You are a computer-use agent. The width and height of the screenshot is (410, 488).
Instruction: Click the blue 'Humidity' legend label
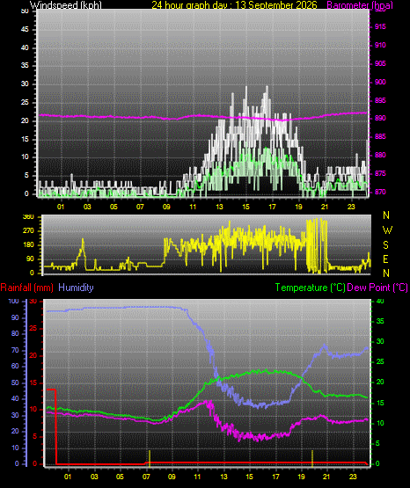click(76, 288)
